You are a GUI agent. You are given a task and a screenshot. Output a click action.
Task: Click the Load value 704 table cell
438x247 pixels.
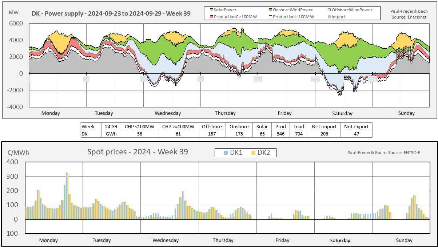click(x=299, y=134)
